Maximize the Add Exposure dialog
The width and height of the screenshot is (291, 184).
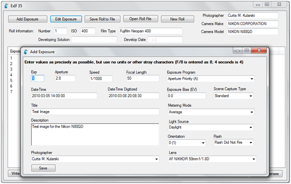[247, 50]
